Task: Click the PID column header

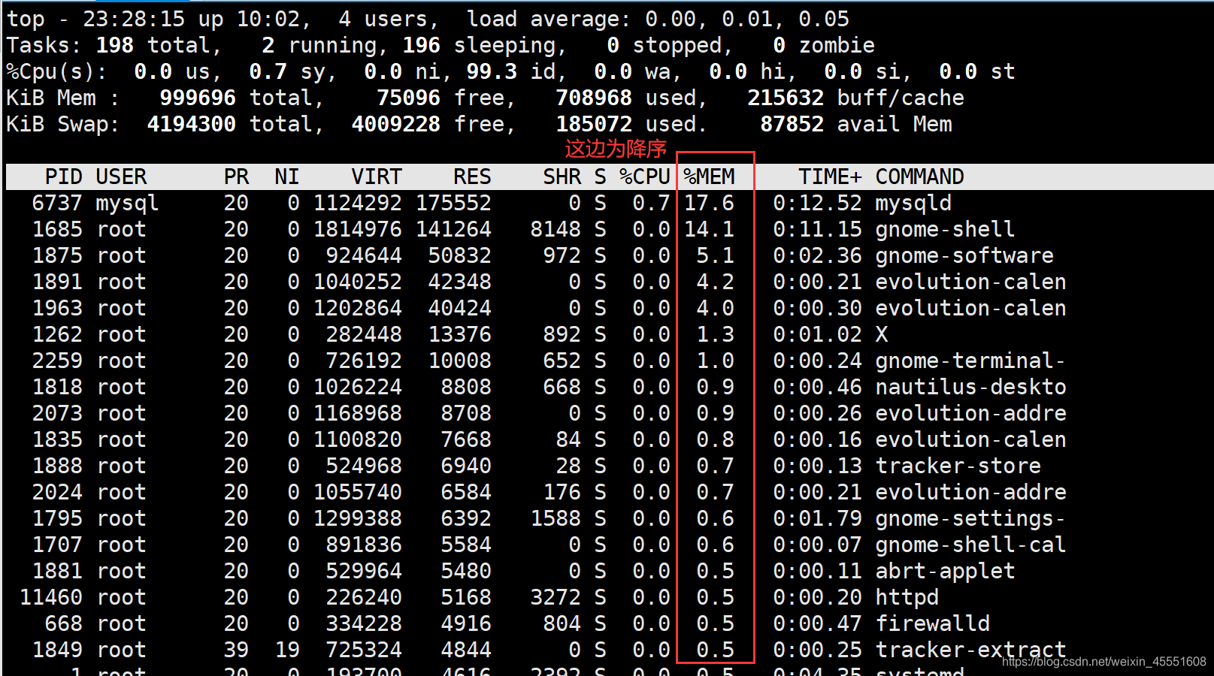Action: pyautogui.click(x=63, y=177)
